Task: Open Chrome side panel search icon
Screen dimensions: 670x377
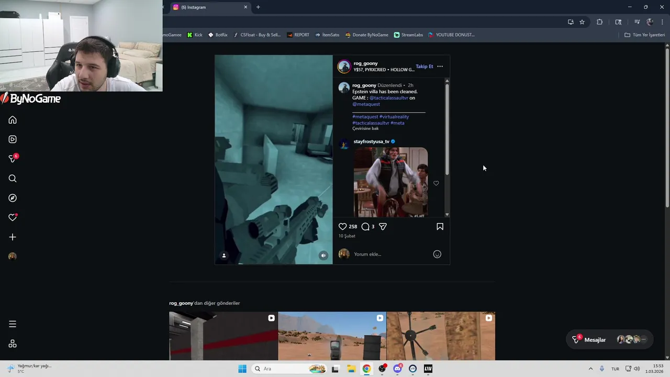Action: pos(618,22)
